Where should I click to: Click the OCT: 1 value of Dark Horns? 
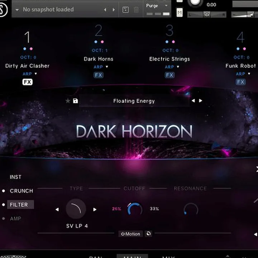pyautogui.click(x=100, y=51)
